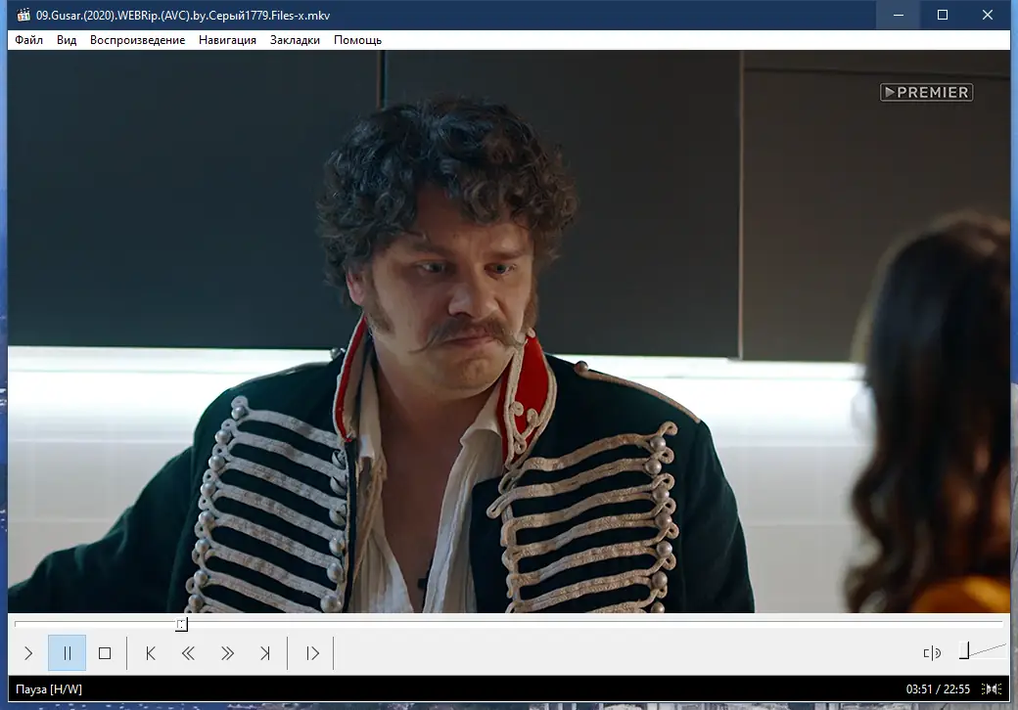
Task: Stop playback with the square button
Action: pos(105,653)
